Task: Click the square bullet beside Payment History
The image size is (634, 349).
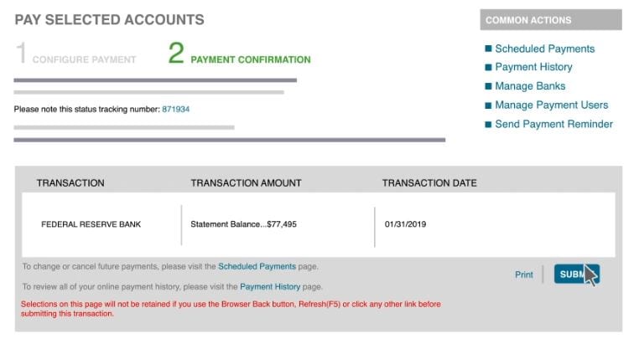Action: point(487,68)
